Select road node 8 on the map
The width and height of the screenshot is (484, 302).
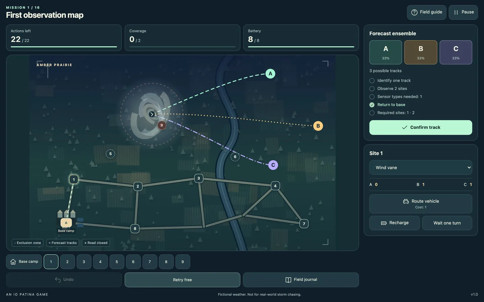point(135,229)
